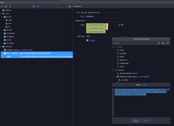Collapse Input in Server Data Bindings
This screenshot has width=174, height=126.
(113, 47)
